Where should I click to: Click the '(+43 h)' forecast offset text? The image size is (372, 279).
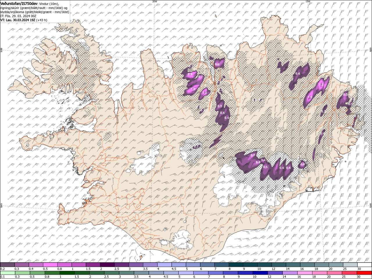(42, 20)
